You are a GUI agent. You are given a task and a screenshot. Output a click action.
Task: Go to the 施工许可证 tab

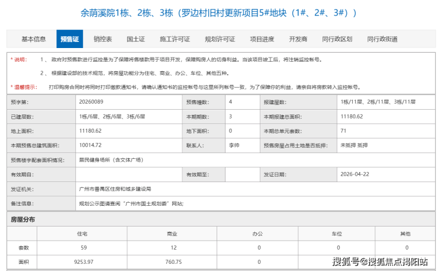click(175, 39)
